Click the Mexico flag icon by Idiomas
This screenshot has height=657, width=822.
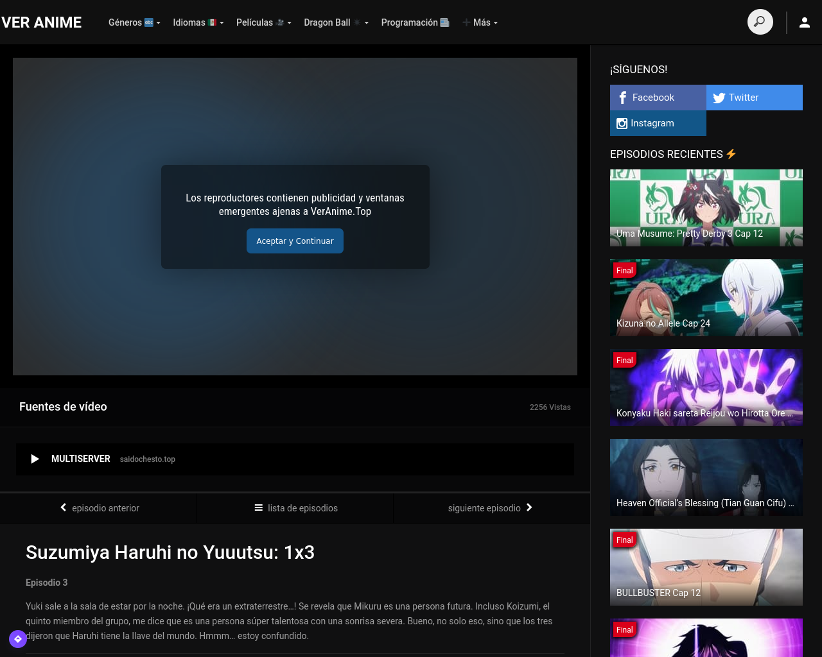tap(212, 22)
